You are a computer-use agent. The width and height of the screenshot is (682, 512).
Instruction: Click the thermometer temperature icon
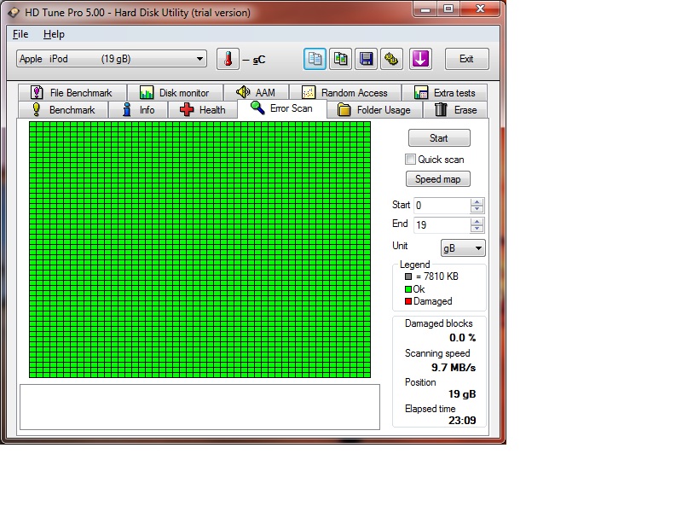(x=228, y=59)
